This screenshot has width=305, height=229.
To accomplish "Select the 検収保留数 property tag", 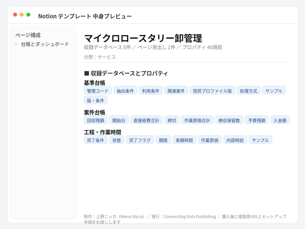I will (x=229, y=120).
